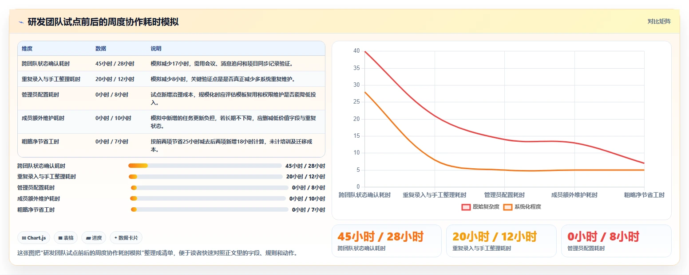
Task: Select table cell 跨团队状态确认耗时 in the 维度 column
Action: click(x=46, y=64)
